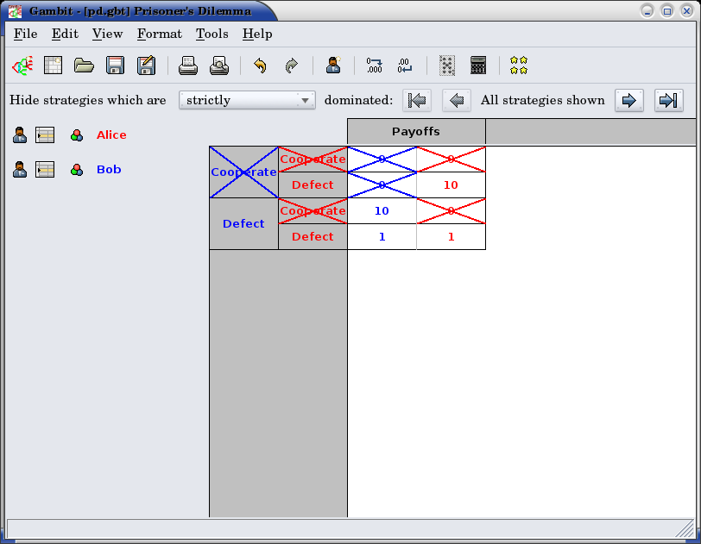
Task: Undo the last change
Action: 260,66
